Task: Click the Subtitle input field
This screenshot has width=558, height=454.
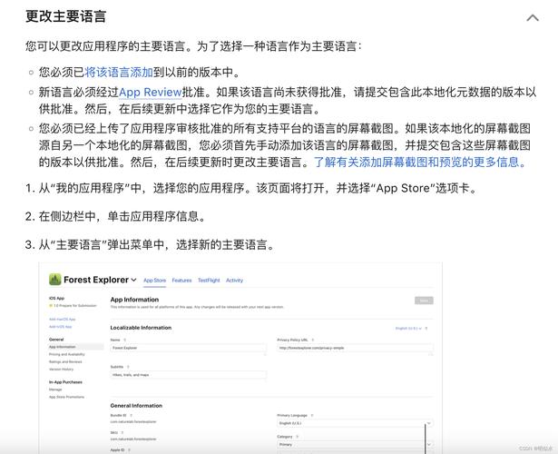Action: (188, 375)
